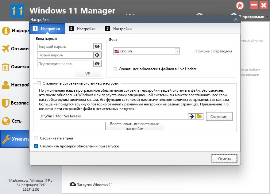Select the Оптимизация airplane icon in sidebar

click(6, 48)
